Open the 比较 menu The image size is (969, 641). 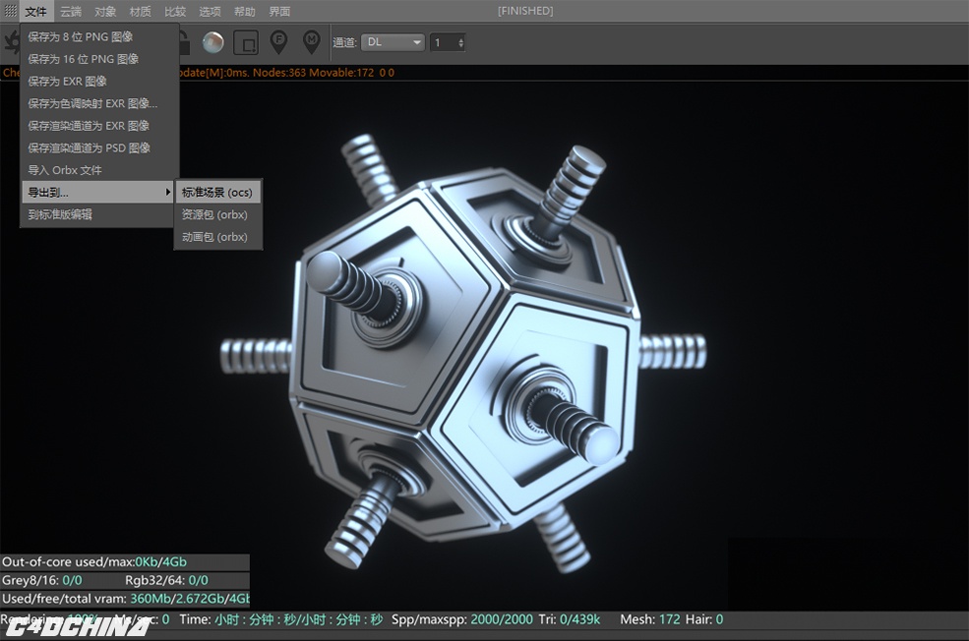(x=175, y=11)
